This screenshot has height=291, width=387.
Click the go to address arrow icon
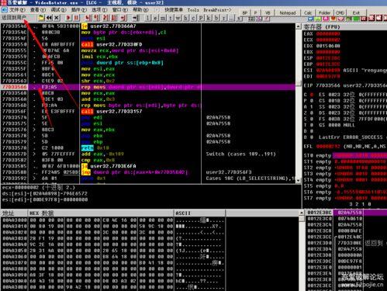136,18
